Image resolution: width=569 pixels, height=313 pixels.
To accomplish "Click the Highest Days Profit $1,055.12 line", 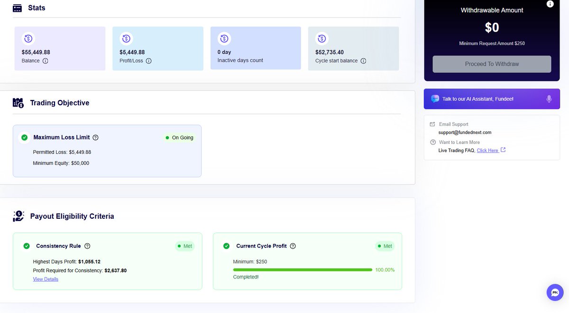I will (67, 261).
